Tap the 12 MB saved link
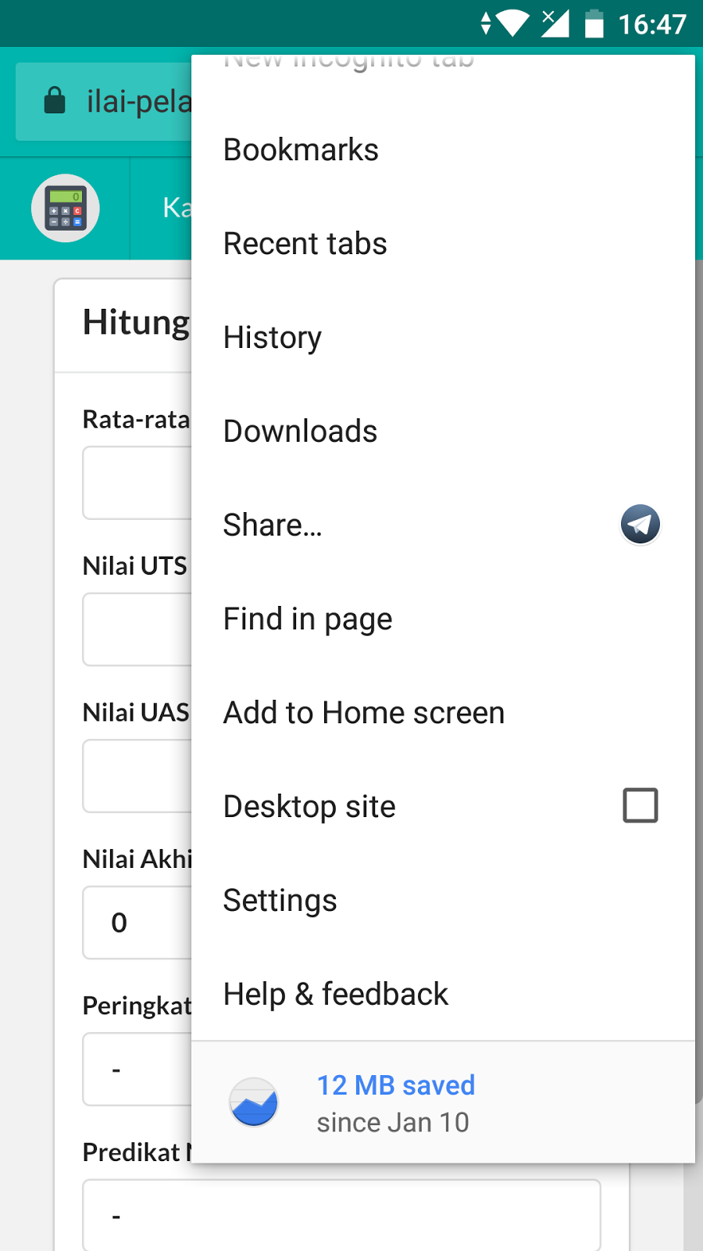This screenshot has width=703, height=1251. point(395,1085)
